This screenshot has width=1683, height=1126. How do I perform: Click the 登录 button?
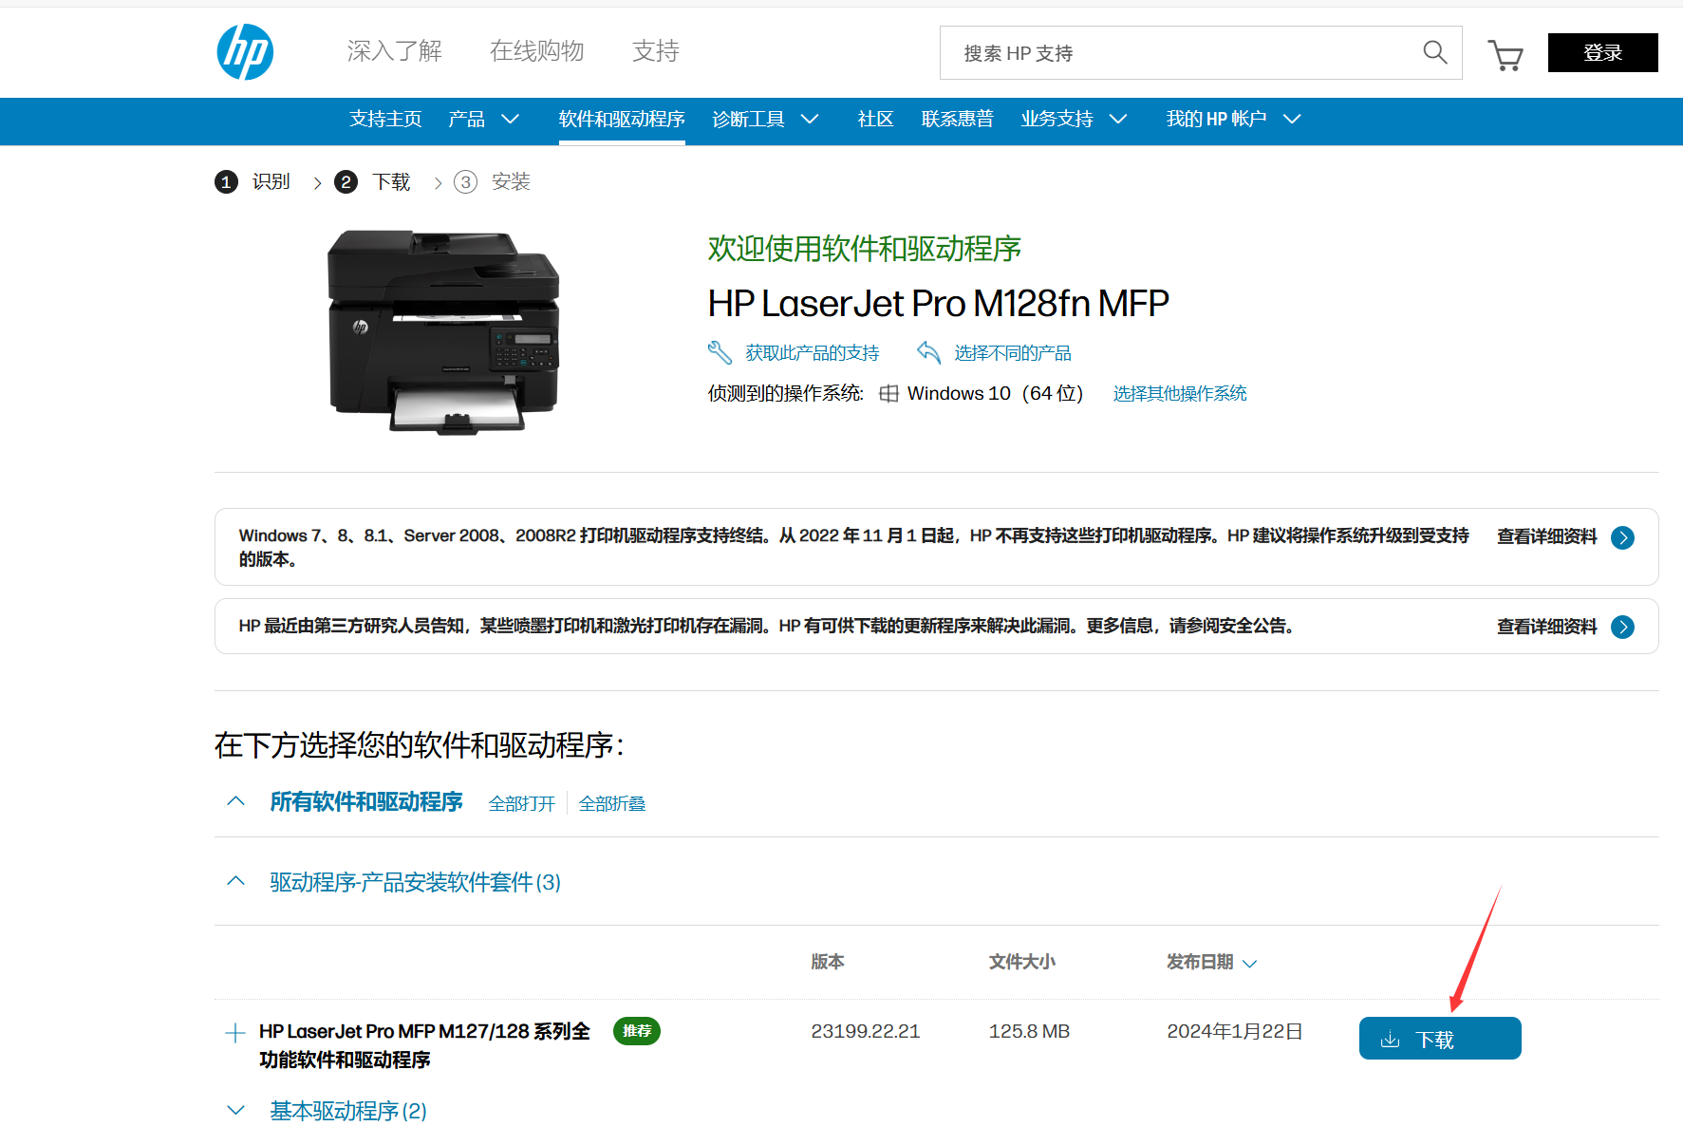[1602, 52]
